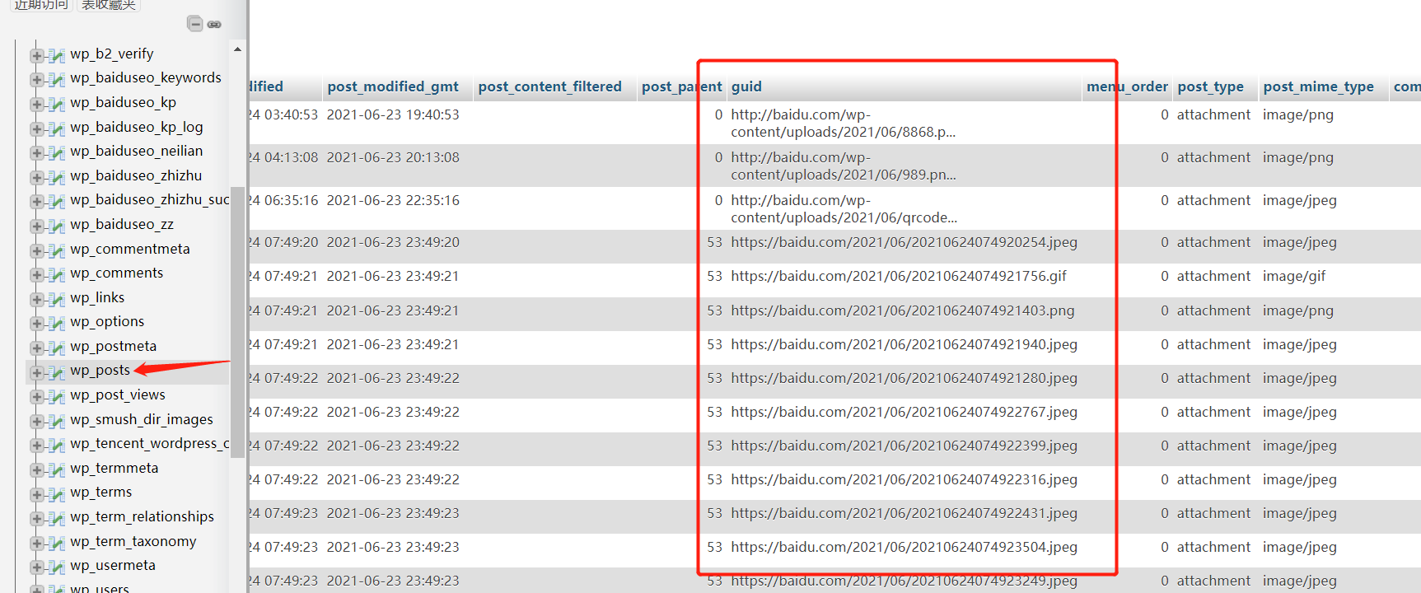1421x593 pixels.
Task: Sort by the guid column header
Action: point(746,86)
